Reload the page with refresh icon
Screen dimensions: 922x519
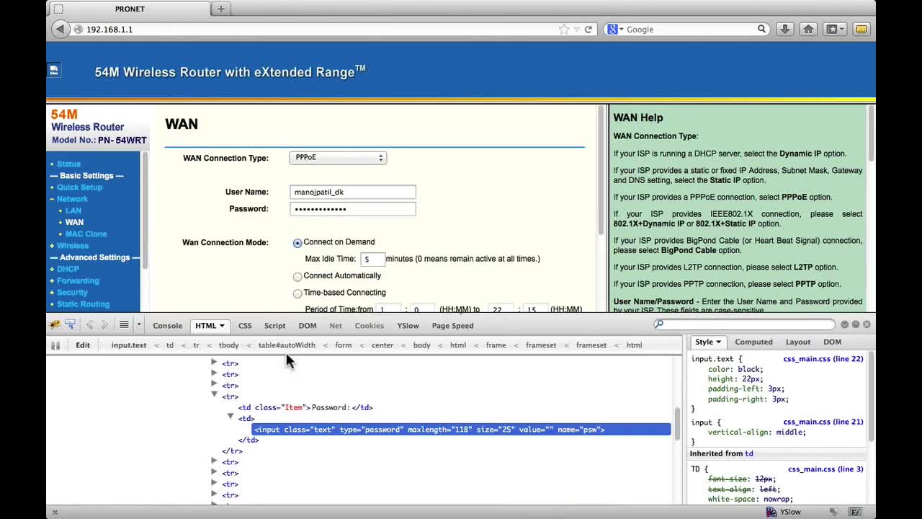(588, 29)
